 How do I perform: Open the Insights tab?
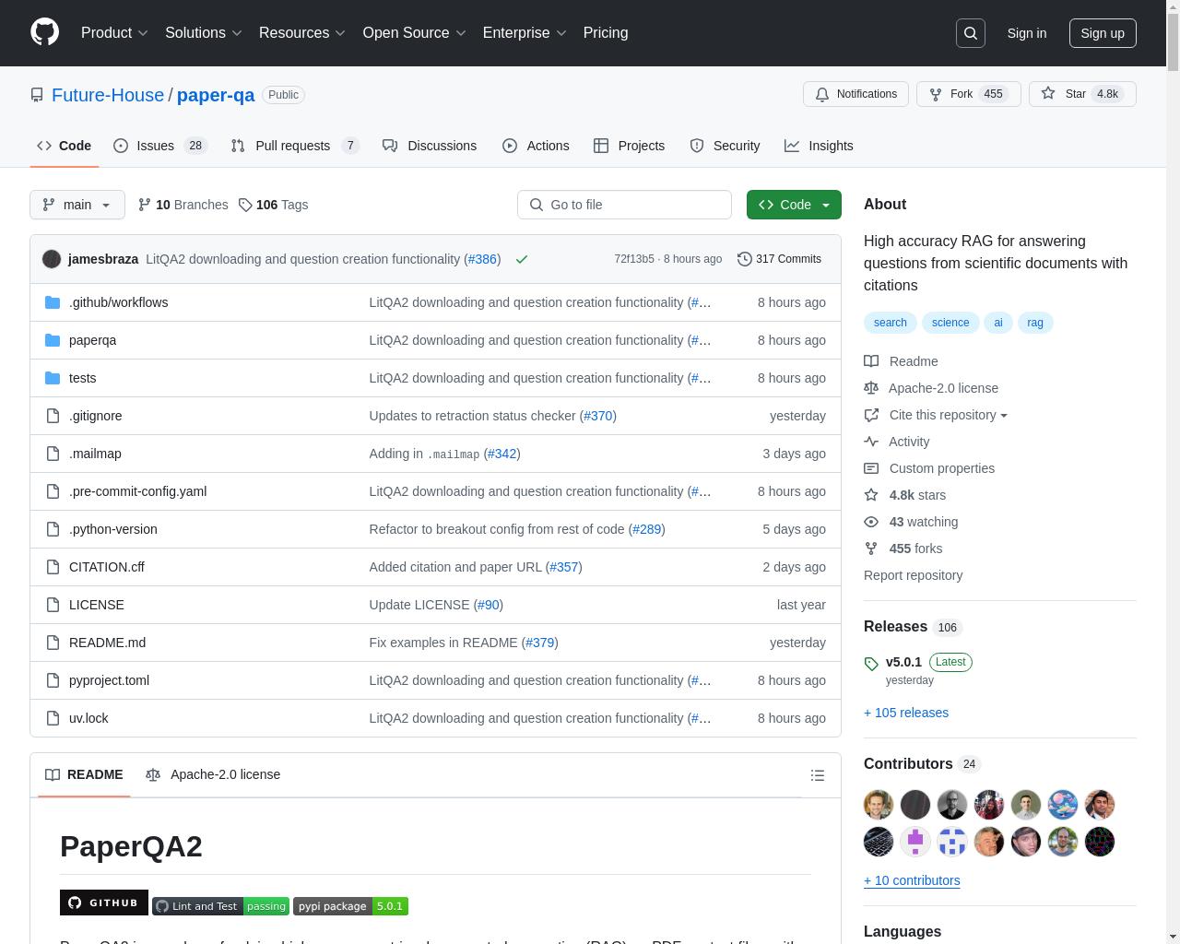click(x=819, y=146)
